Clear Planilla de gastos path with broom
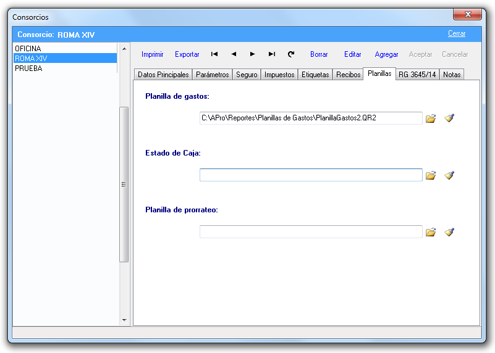This screenshot has height=353, width=495. [x=449, y=118]
